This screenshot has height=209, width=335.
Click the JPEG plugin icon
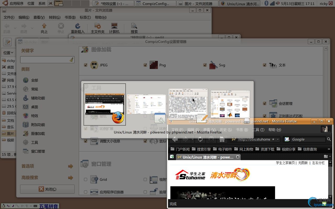[x=94, y=65]
